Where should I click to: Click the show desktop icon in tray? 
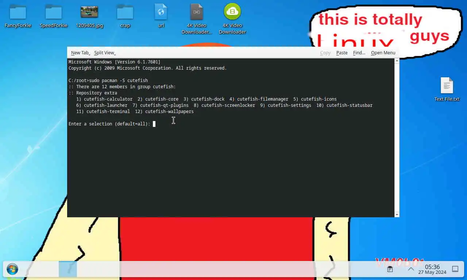(x=455, y=269)
